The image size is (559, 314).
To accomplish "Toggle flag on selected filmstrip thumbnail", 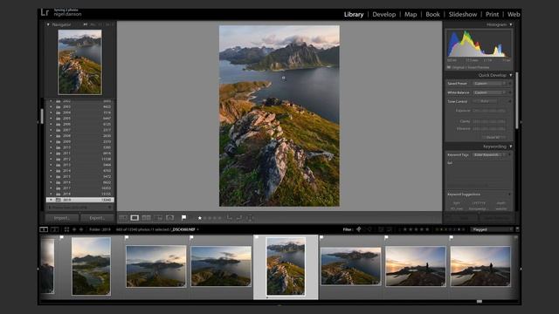I will [256, 237].
